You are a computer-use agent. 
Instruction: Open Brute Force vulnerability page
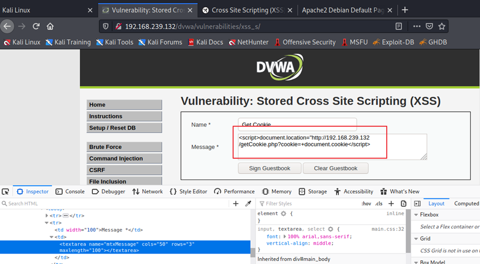click(x=124, y=147)
